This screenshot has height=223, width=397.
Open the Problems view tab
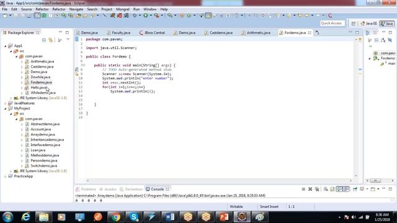(86, 189)
